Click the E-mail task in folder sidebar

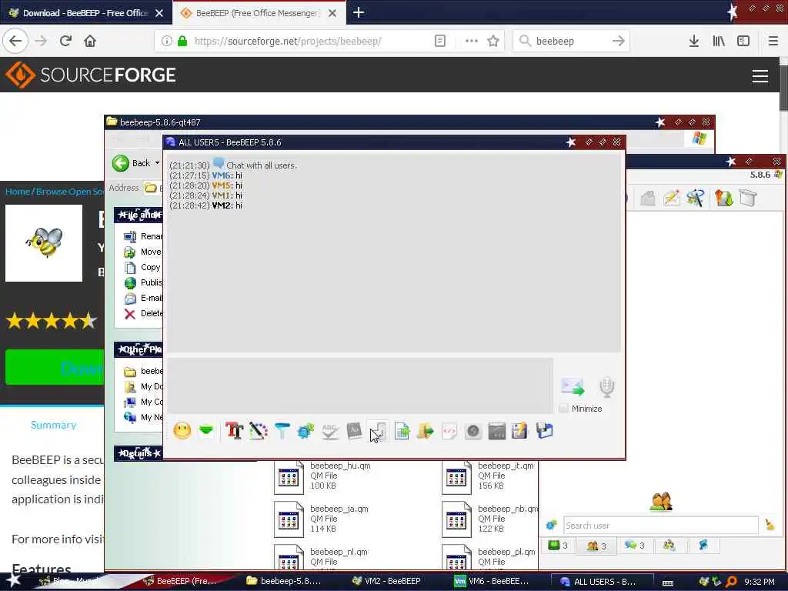tap(143, 298)
